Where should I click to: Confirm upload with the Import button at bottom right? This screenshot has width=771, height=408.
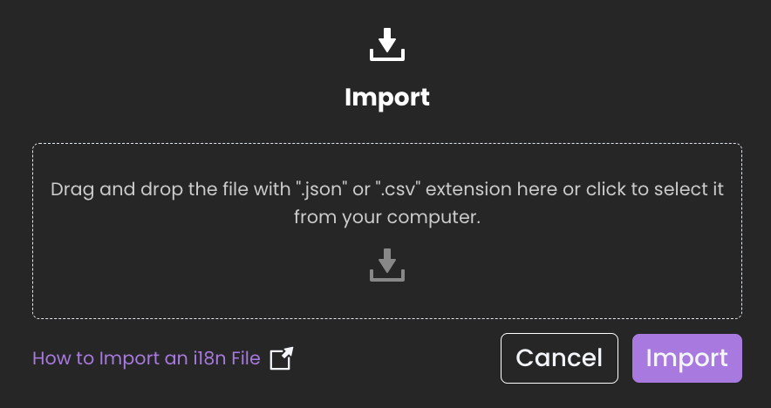pyautogui.click(x=687, y=358)
